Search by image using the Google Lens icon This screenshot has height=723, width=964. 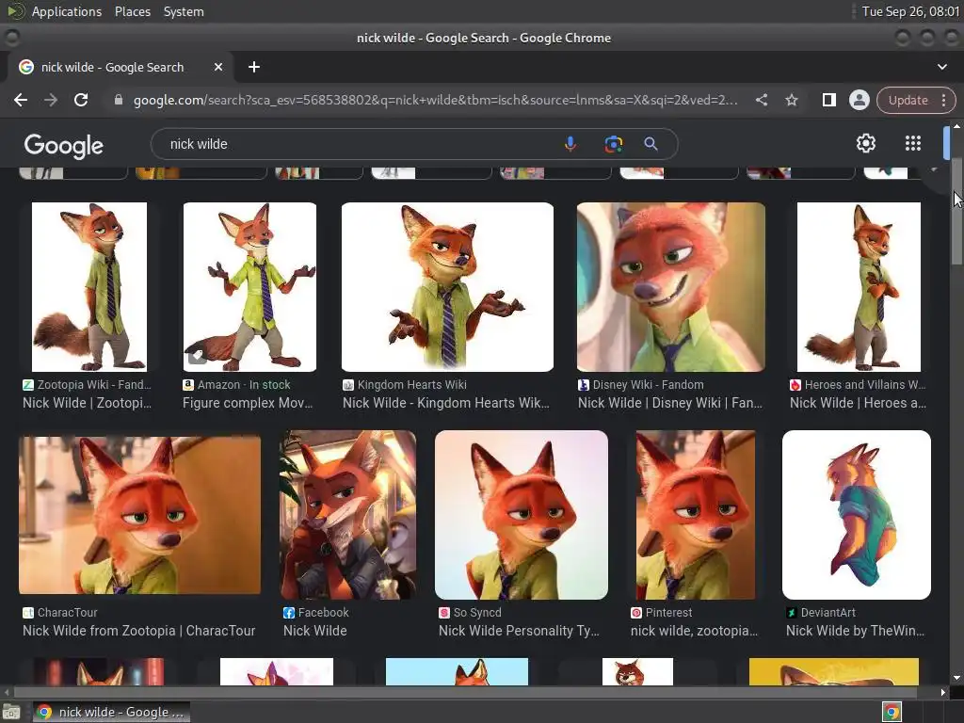(613, 144)
